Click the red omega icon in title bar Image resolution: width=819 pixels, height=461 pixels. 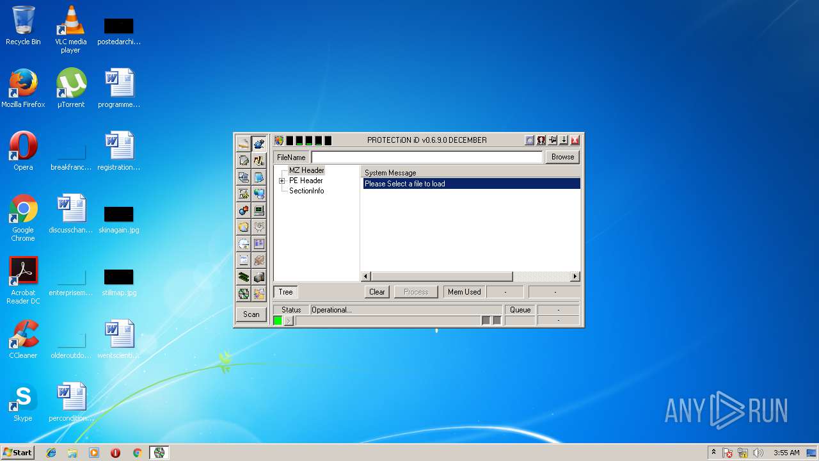click(x=541, y=140)
